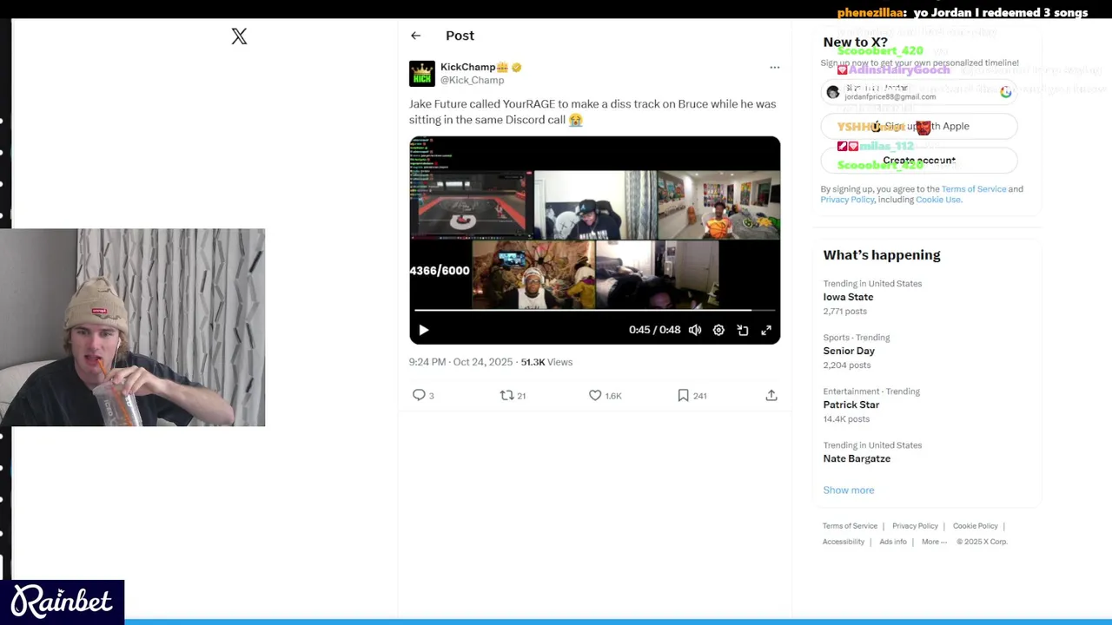Viewport: 1112px width, 625px height.
Task: Mute the video with the speaker icon
Action: pyautogui.click(x=695, y=330)
